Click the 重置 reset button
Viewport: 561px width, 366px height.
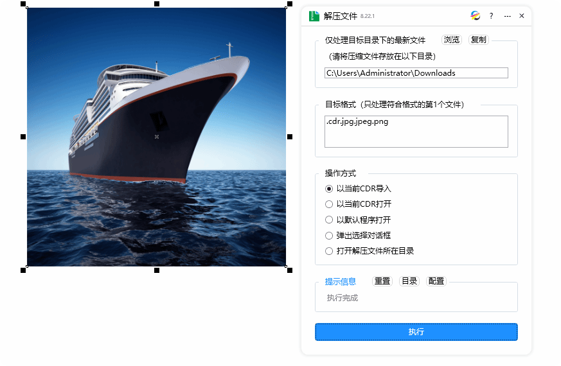tap(382, 281)
